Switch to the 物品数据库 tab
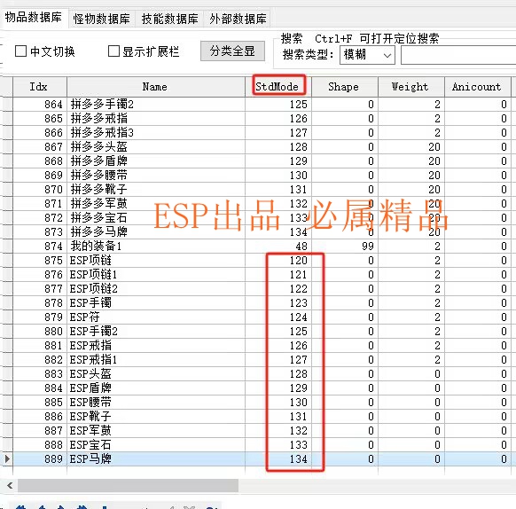 point(34,18)
